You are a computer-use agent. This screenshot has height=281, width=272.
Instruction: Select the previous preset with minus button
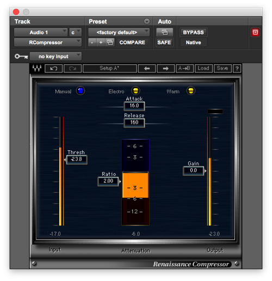tap(92, 42)
